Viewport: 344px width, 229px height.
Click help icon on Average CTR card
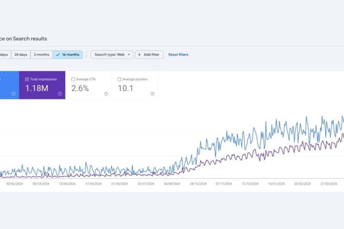pos(106,94)
